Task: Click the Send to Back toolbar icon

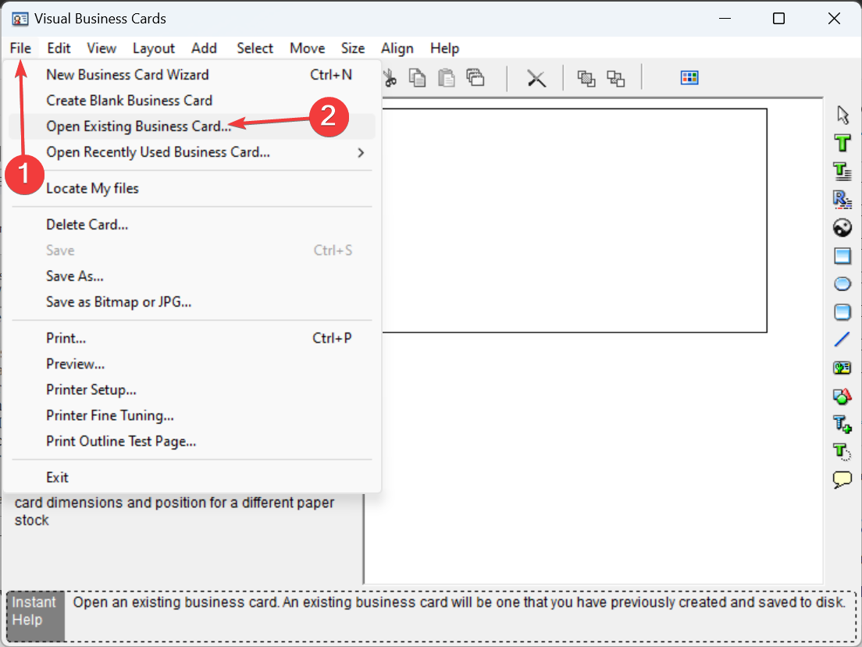Action: click(x=616, y=79)
